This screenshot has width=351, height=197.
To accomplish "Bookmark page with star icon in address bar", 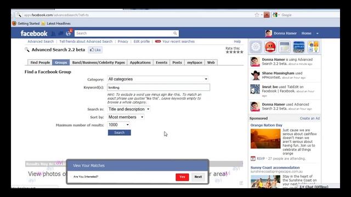I will [x=257, y=15].
